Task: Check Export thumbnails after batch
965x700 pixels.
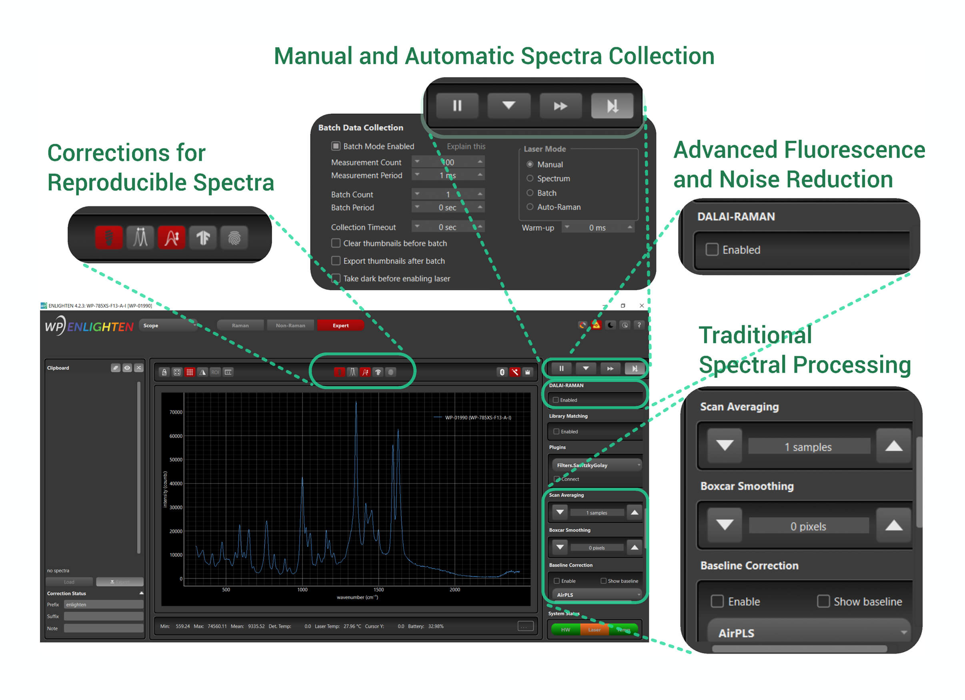Action: [x=336, y=261]
